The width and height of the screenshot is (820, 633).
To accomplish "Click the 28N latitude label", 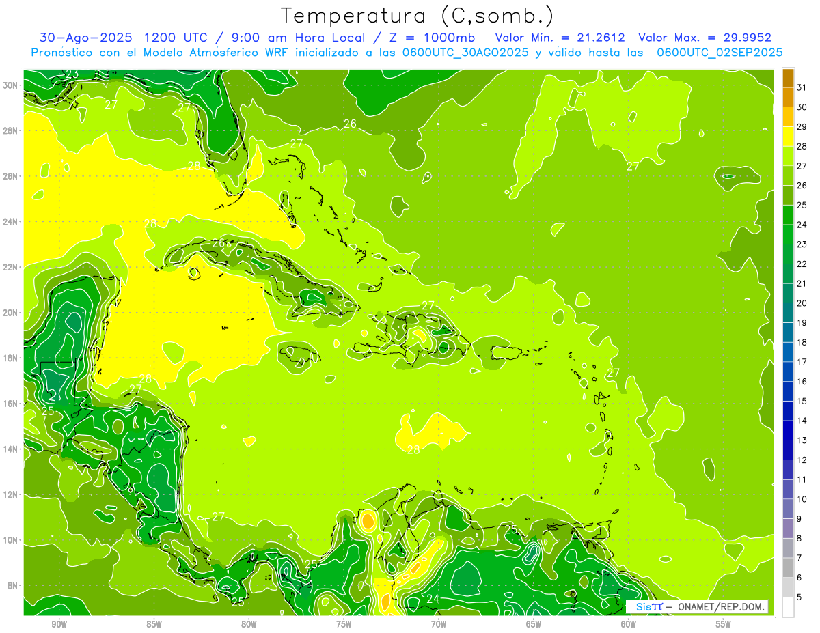I will tap(12, 130).
